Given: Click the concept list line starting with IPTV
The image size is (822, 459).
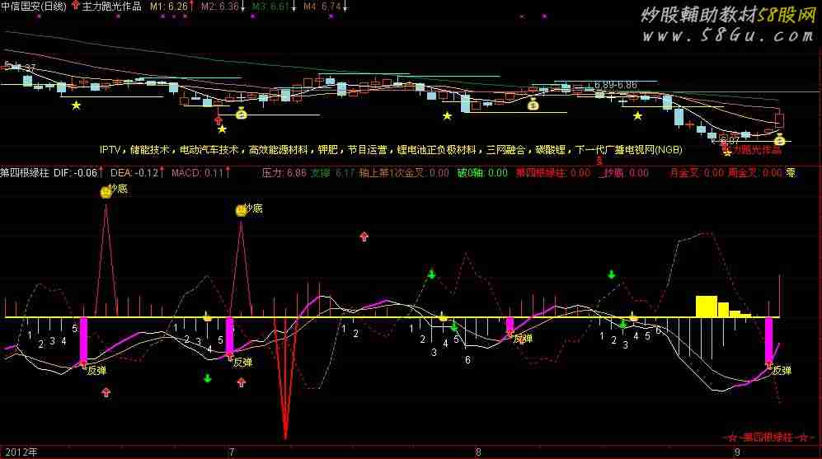Looking at the screenshot, I should pos(391,150).
